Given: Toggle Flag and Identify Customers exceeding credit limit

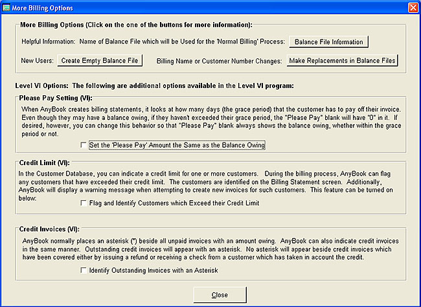Looking at the screenshot, I should 84,203.
